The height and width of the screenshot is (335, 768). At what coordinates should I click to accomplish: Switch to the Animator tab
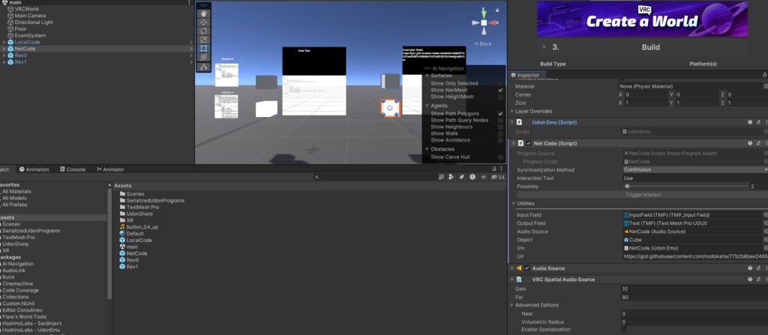pyautogui.click(x=110, y=169)
